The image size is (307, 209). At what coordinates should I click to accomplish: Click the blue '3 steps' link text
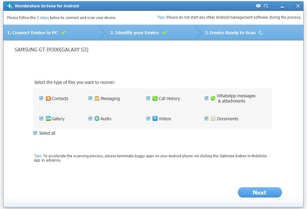42,17
